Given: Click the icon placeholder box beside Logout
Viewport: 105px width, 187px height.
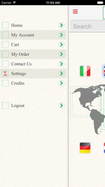Looking at the screenshot, I should [x=5, y=106].
